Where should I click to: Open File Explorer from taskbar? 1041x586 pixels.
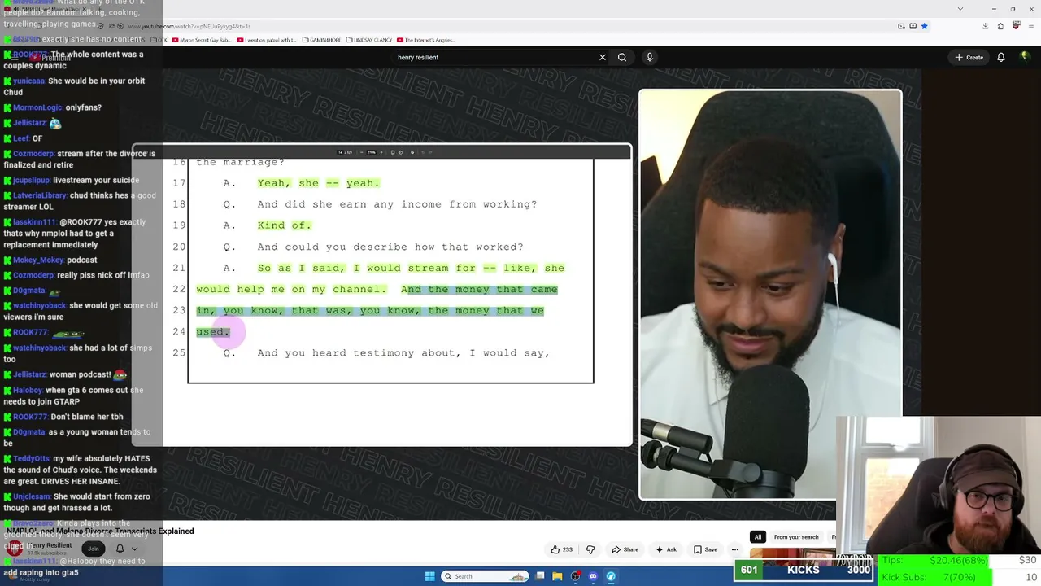pos(557,576)
